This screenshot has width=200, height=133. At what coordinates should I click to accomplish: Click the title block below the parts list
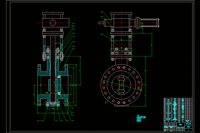pos(178,126)
